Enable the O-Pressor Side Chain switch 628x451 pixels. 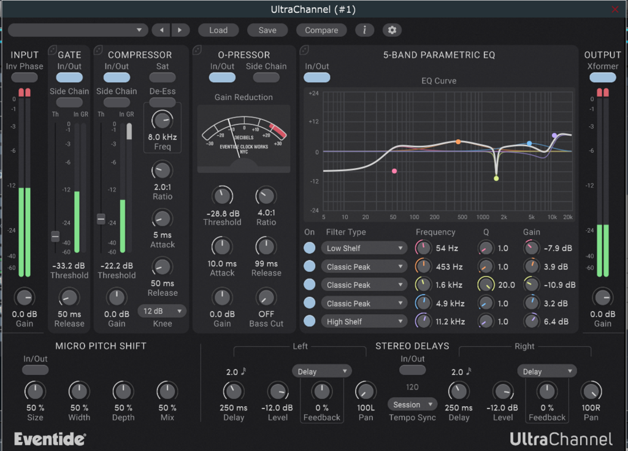(x=266, y=77)
